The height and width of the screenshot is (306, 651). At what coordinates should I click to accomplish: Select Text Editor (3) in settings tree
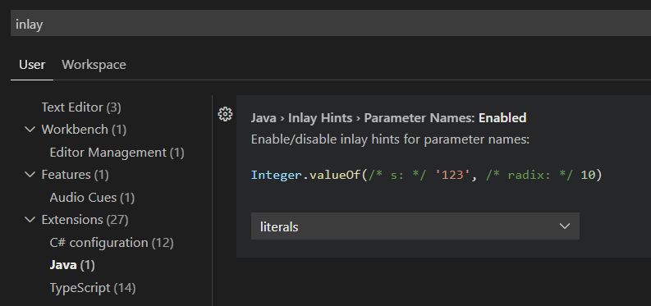tap(81, 107)
